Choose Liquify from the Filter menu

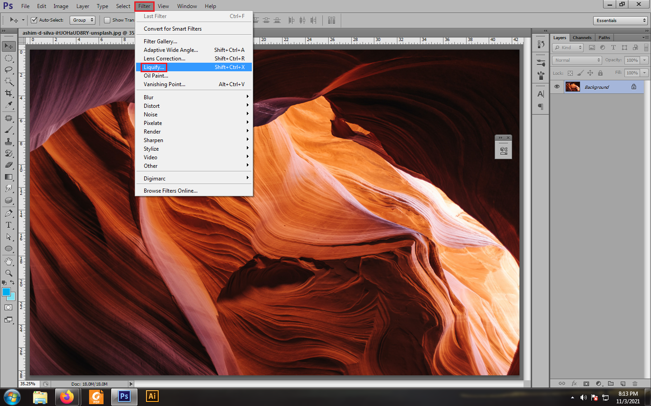pos(154,67)
